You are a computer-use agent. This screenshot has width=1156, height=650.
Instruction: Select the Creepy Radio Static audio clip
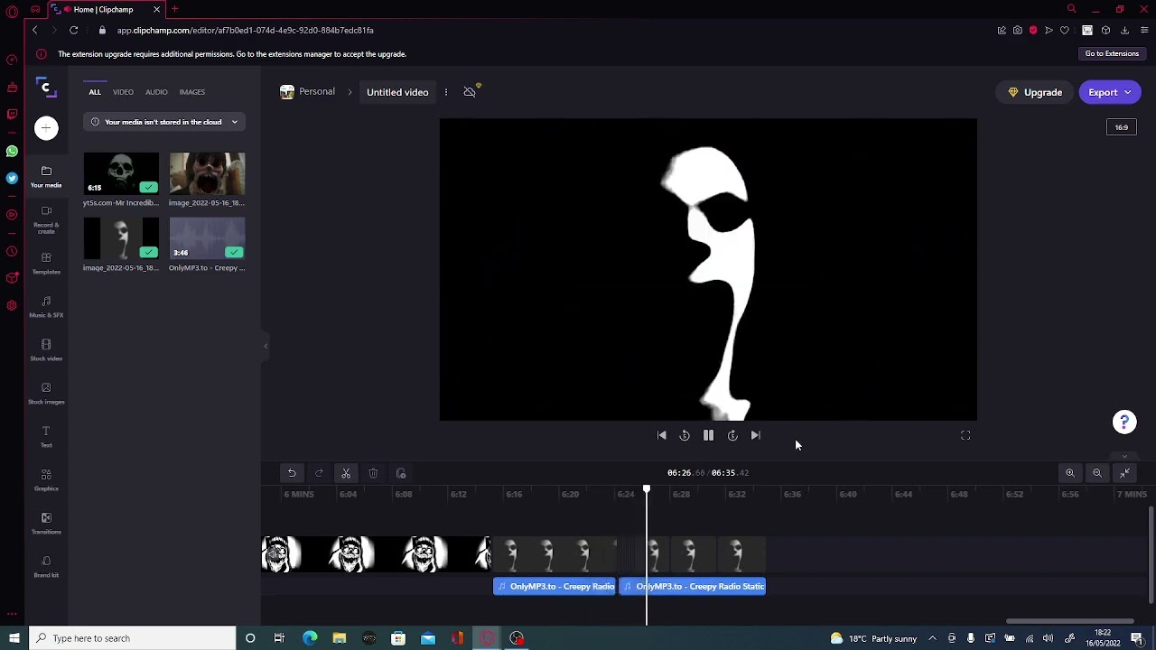pyautogui.click(x=693, y=587)
